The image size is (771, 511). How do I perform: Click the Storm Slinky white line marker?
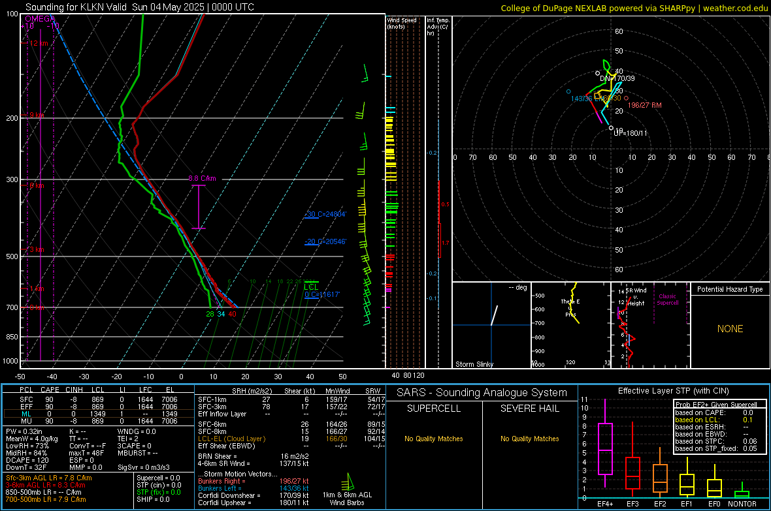494,315
